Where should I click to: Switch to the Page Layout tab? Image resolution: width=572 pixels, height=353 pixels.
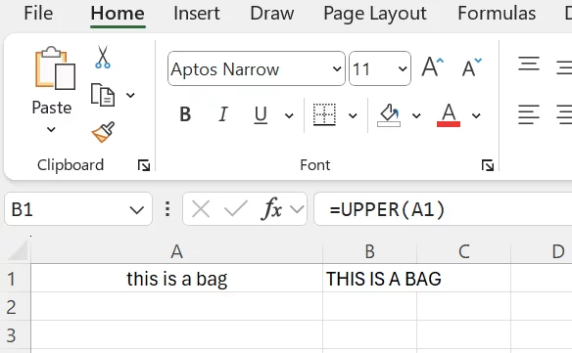pyautogui.click(x=375, y=14)
